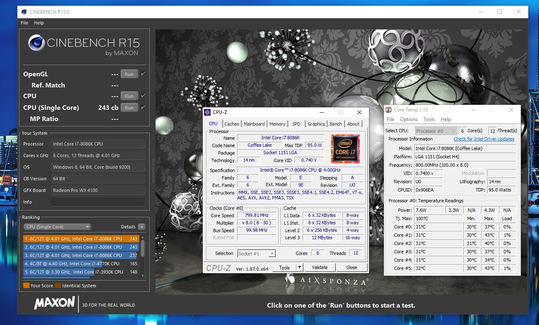Click the Cinebench R15 sphere logo

tap(37, 44)
